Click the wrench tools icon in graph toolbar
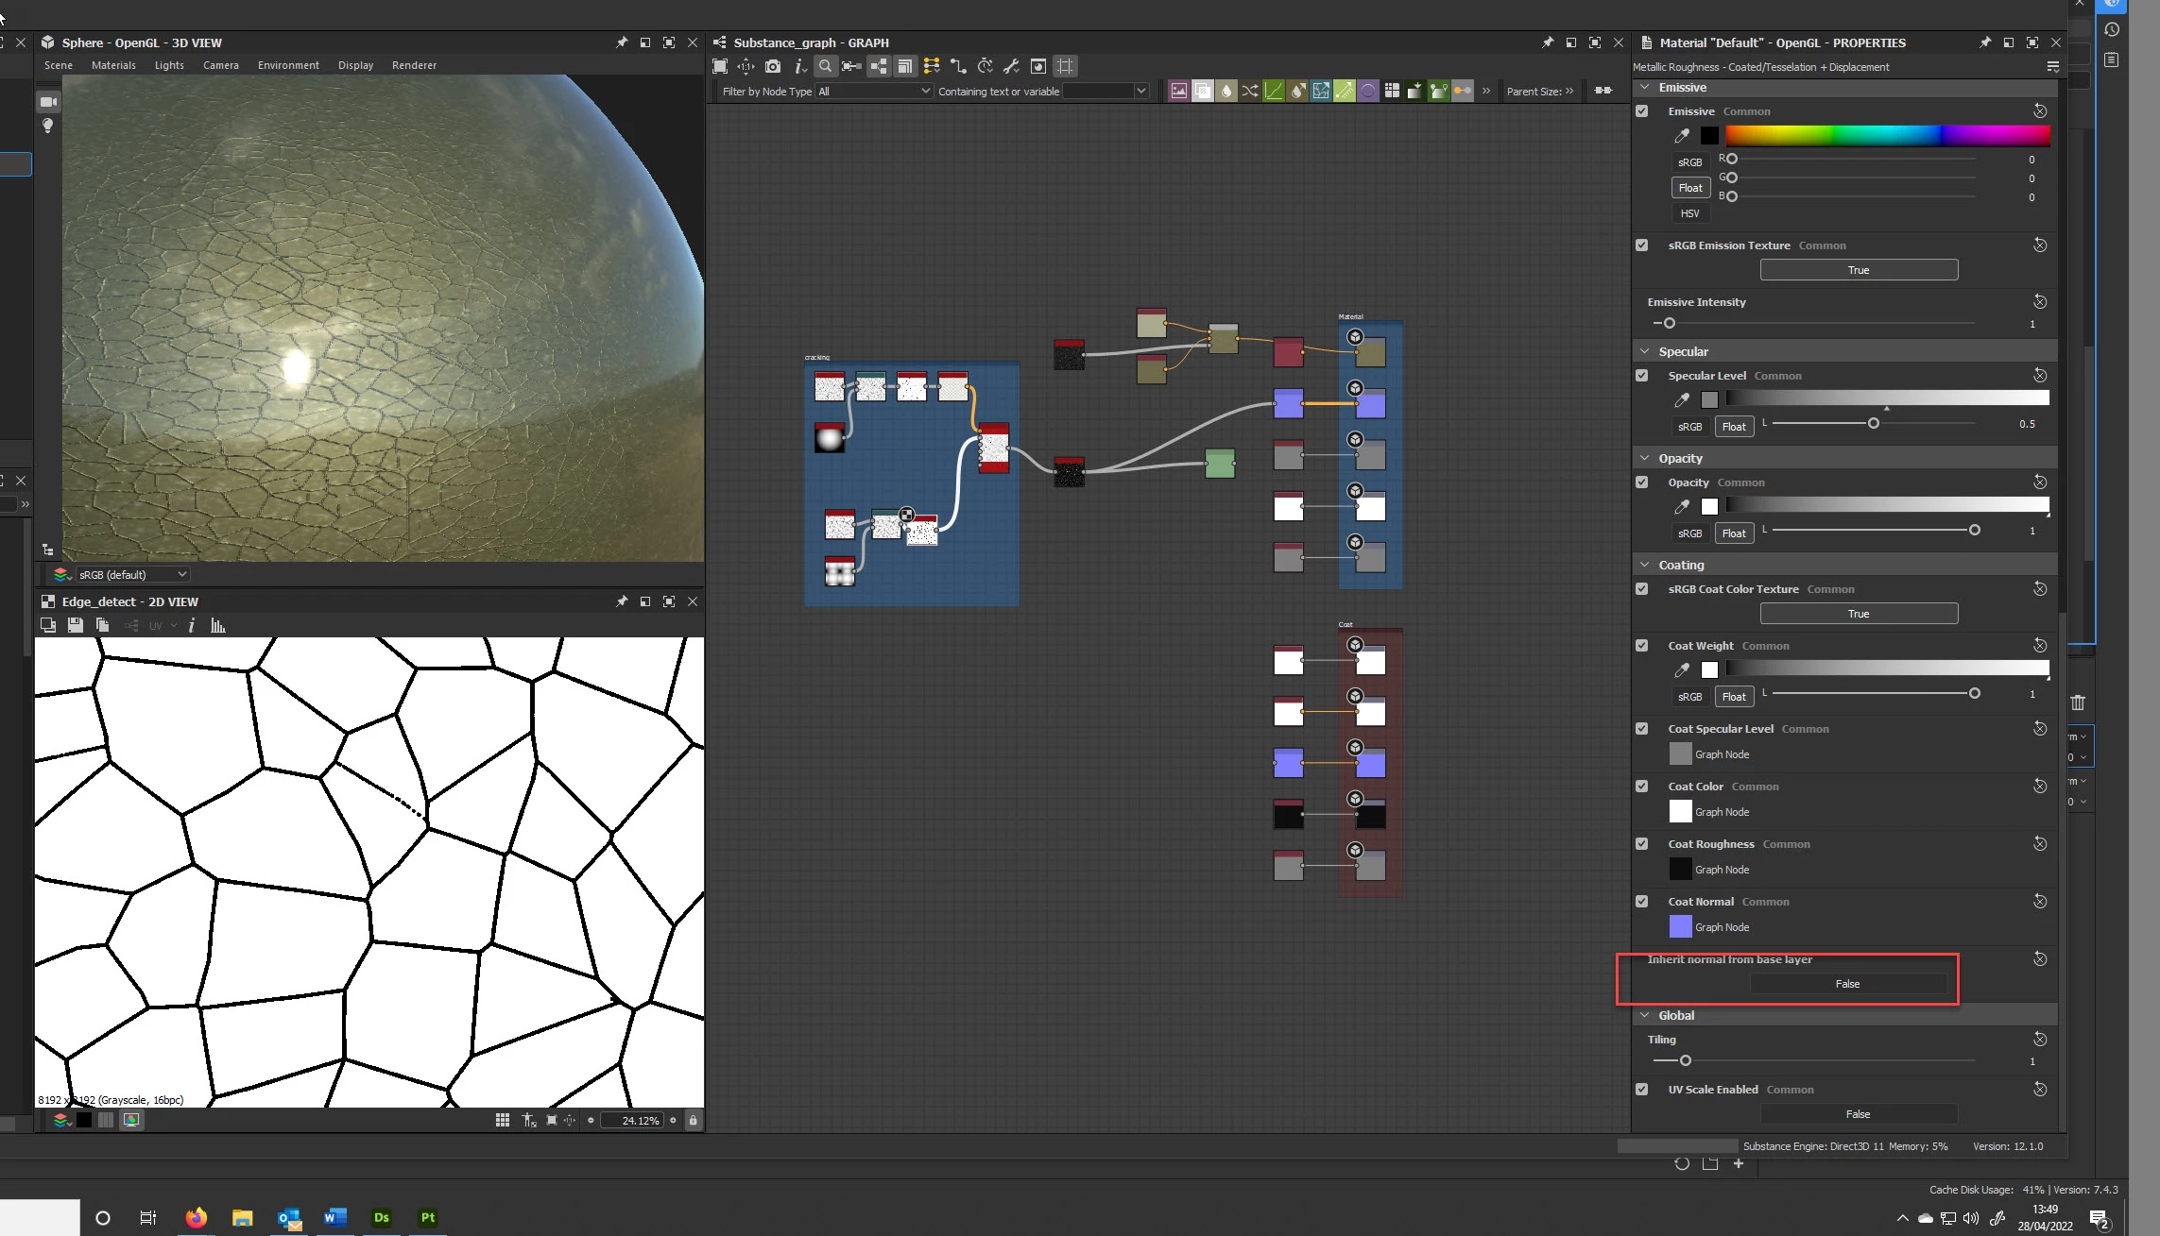The width and height of the screenshot is (2160, 1236). pos(1011,66)
